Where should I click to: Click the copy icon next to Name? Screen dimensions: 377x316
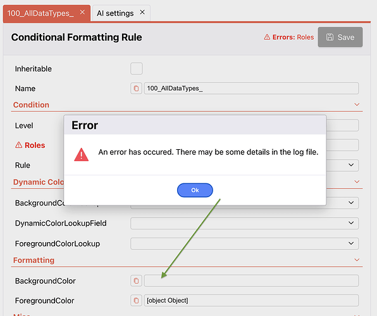tap(136, 88)
